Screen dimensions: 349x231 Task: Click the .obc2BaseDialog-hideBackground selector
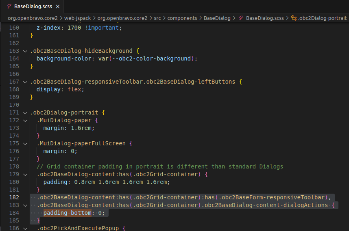(81, 51)
